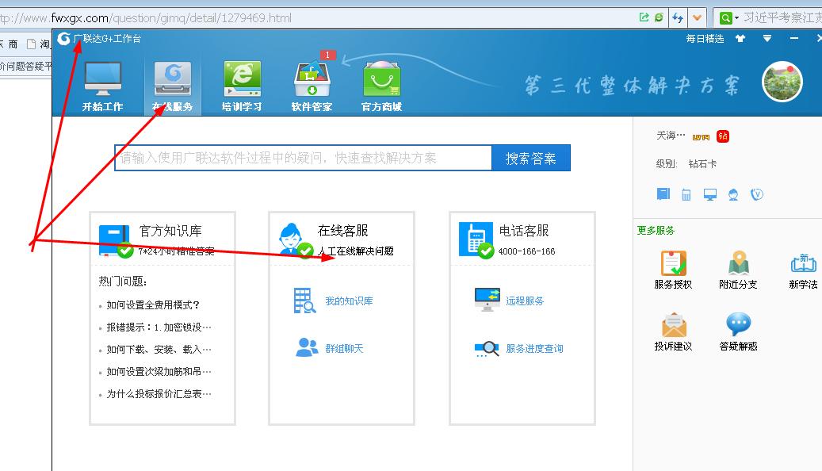Click the browser search box
822x471 pixels.
(782, 17)
